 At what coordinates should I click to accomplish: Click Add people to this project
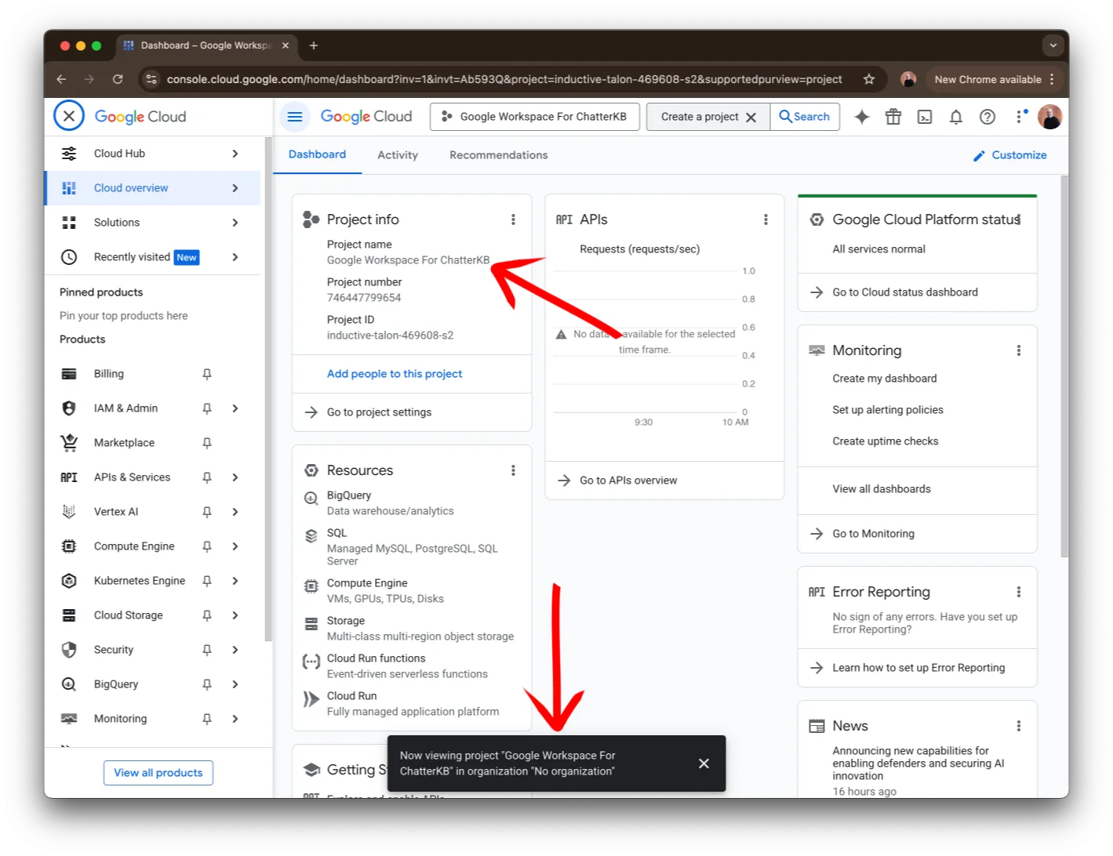click(395, 374)
